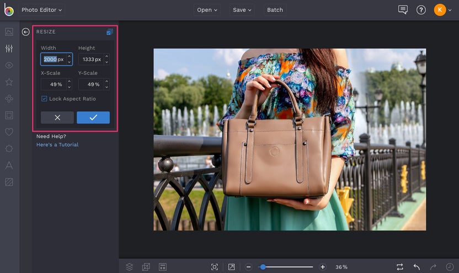Open the Edit tools sliders icon in sidebar
459x273 pixels.
click(x=9, y=49)
